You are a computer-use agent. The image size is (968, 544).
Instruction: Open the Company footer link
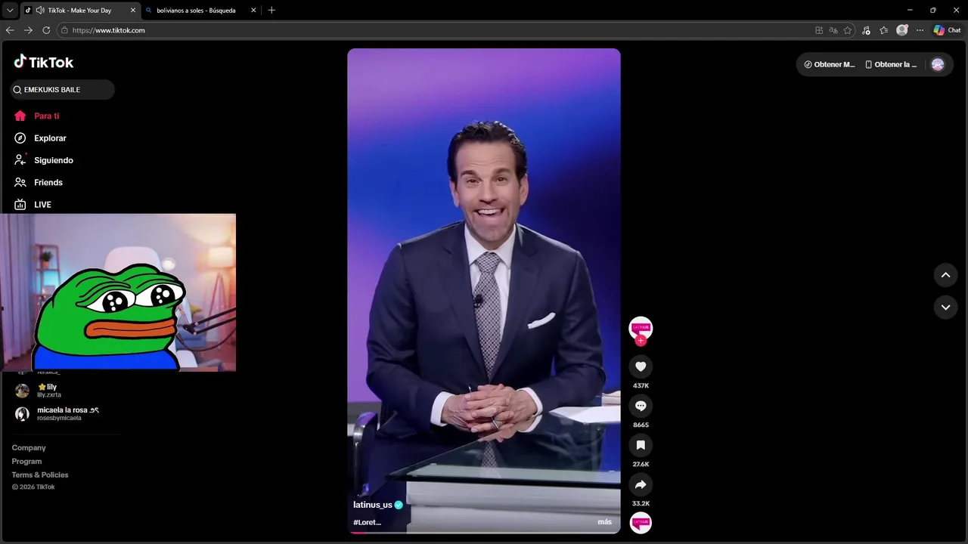[x=29, y=448]
